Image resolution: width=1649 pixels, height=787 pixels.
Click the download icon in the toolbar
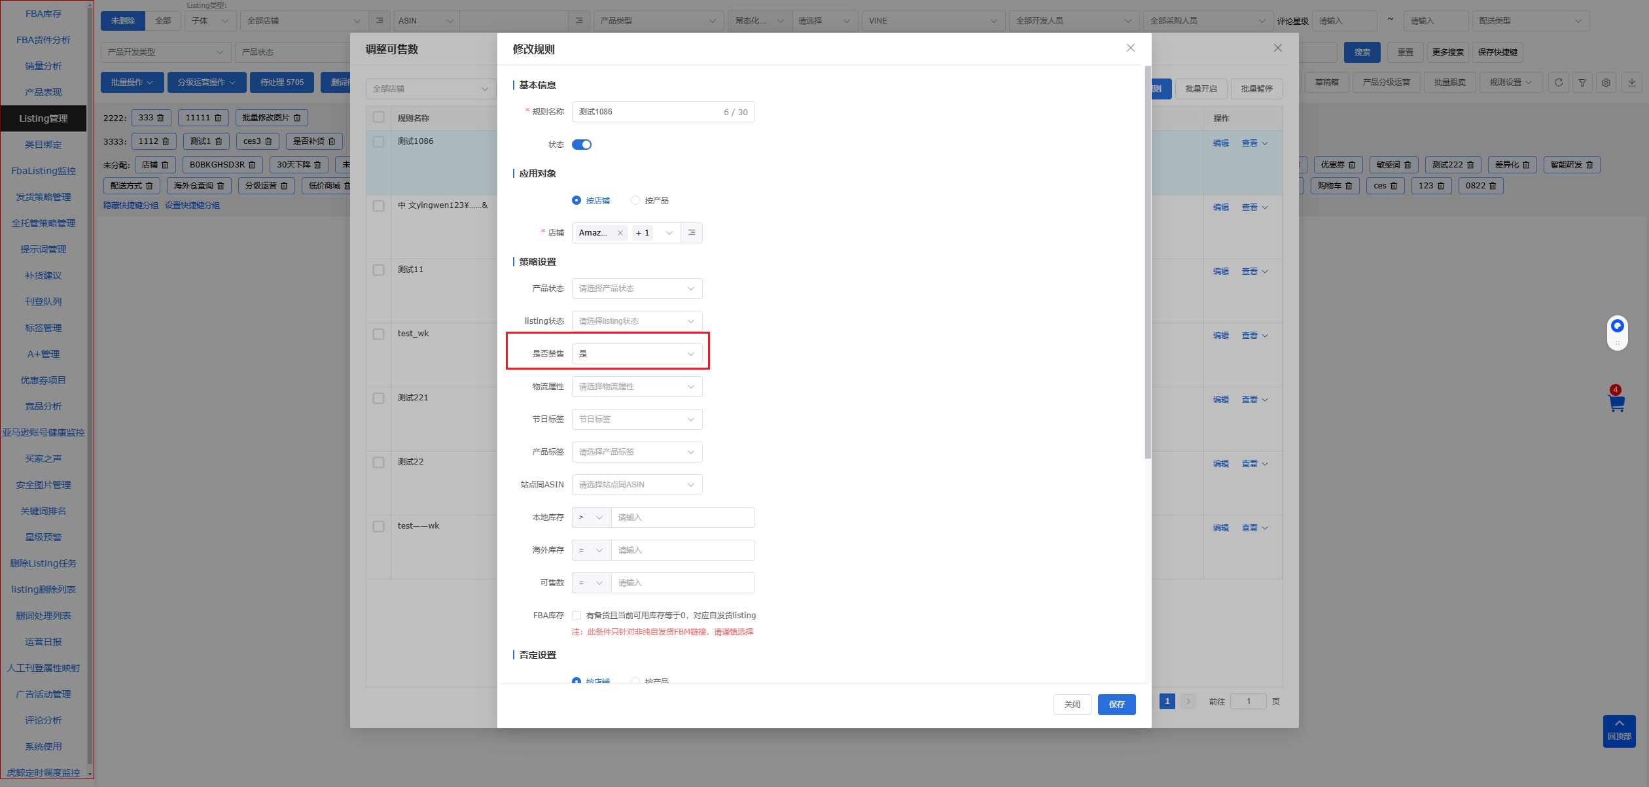tap(1632, 82)
